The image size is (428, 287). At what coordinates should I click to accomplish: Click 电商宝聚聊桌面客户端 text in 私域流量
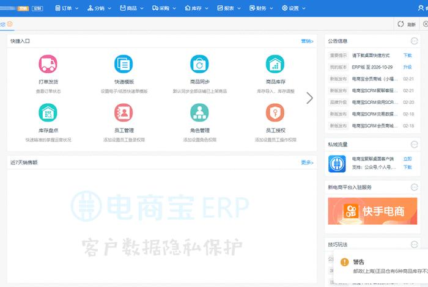[372, 159]
